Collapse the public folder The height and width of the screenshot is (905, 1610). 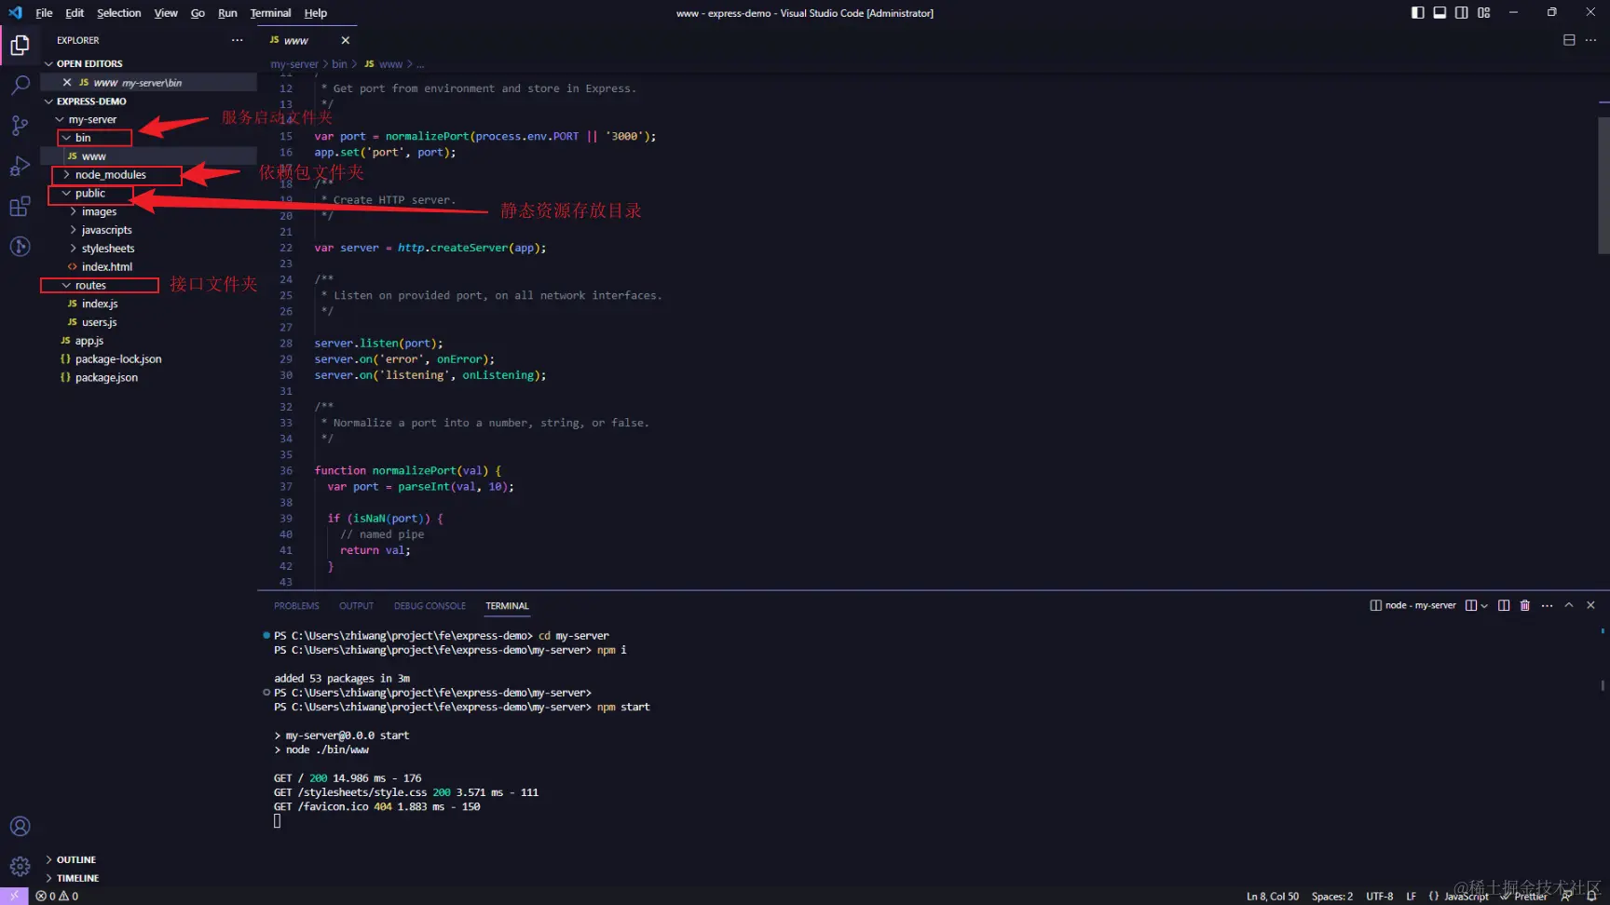(x=89, y=193)
